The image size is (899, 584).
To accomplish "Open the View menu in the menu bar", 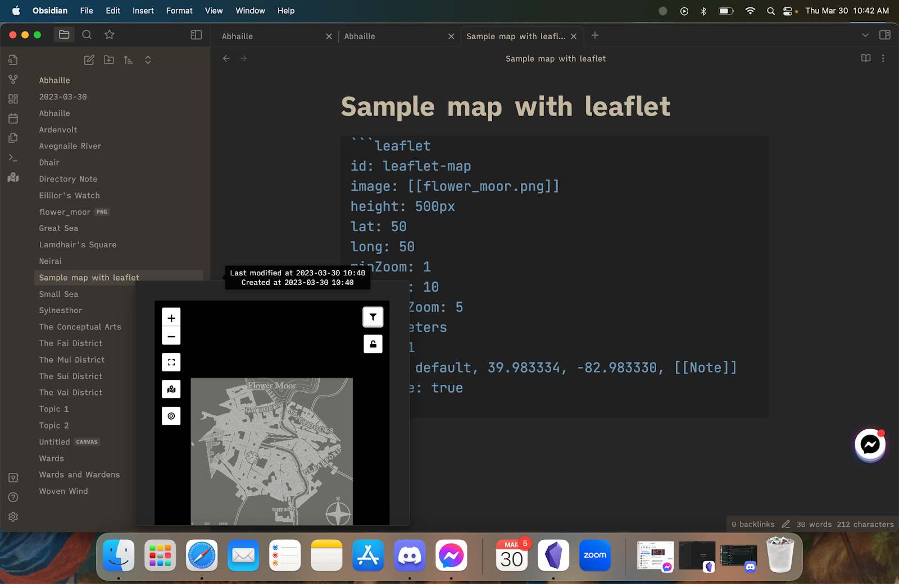I will (214, 11).
